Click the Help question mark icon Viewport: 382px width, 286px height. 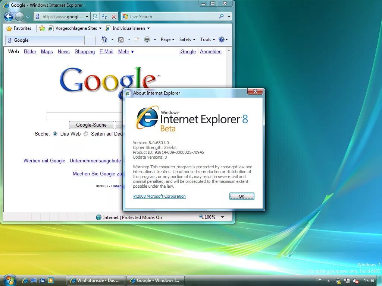pos(222,39)
